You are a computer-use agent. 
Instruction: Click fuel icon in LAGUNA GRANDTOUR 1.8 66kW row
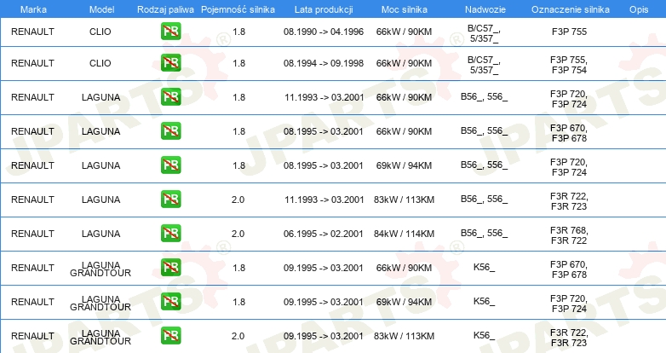click(170, 267)
